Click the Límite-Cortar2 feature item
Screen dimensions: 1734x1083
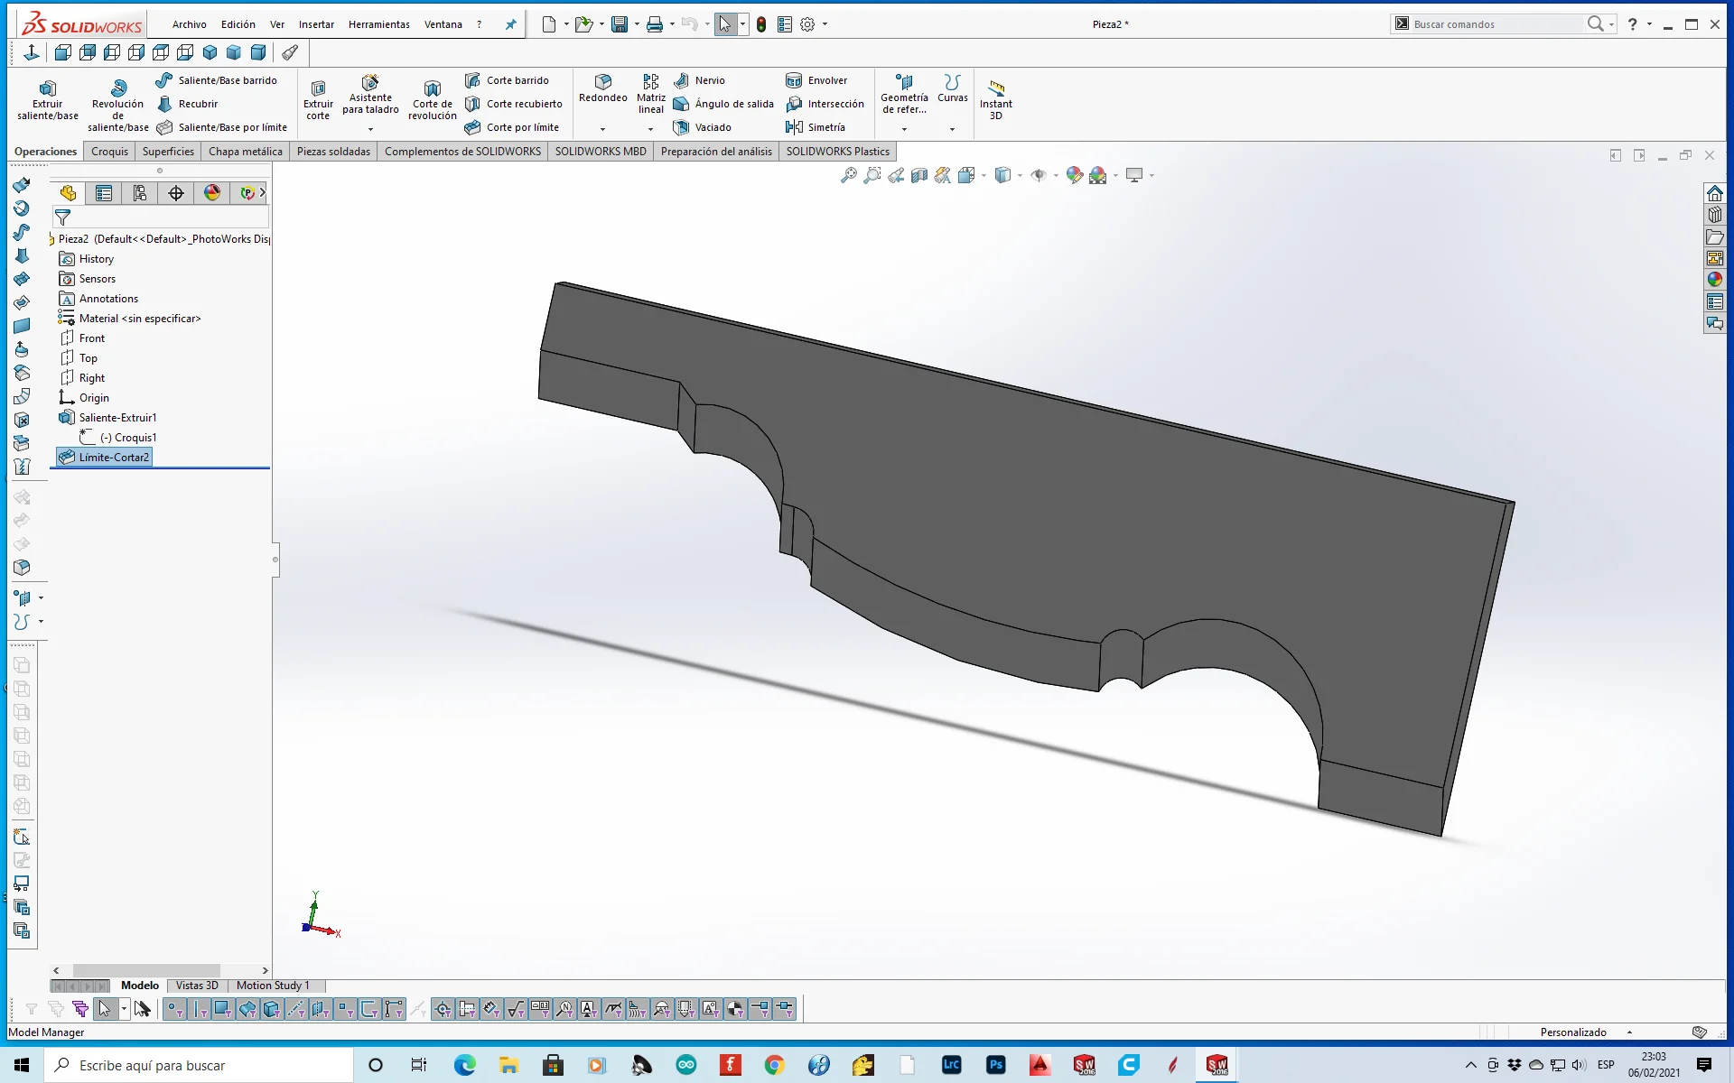point(114,457)
